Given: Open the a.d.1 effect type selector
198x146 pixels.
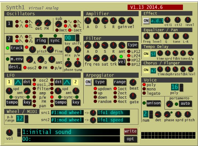Looking at the screenshot, I should 157,21.
